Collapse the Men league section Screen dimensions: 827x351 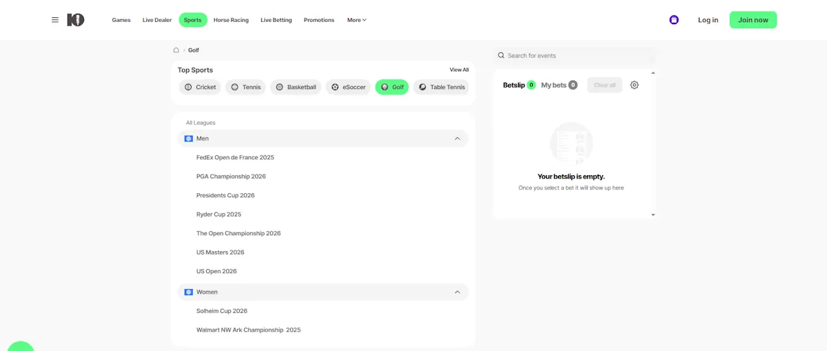click(x=457, y=139)
